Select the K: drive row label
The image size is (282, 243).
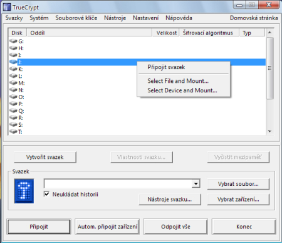point(21,69)
